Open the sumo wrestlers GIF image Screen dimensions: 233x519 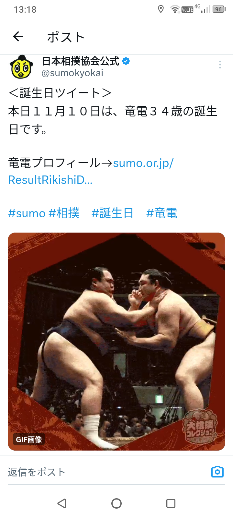pyautogui.click(x=116, y=342)
